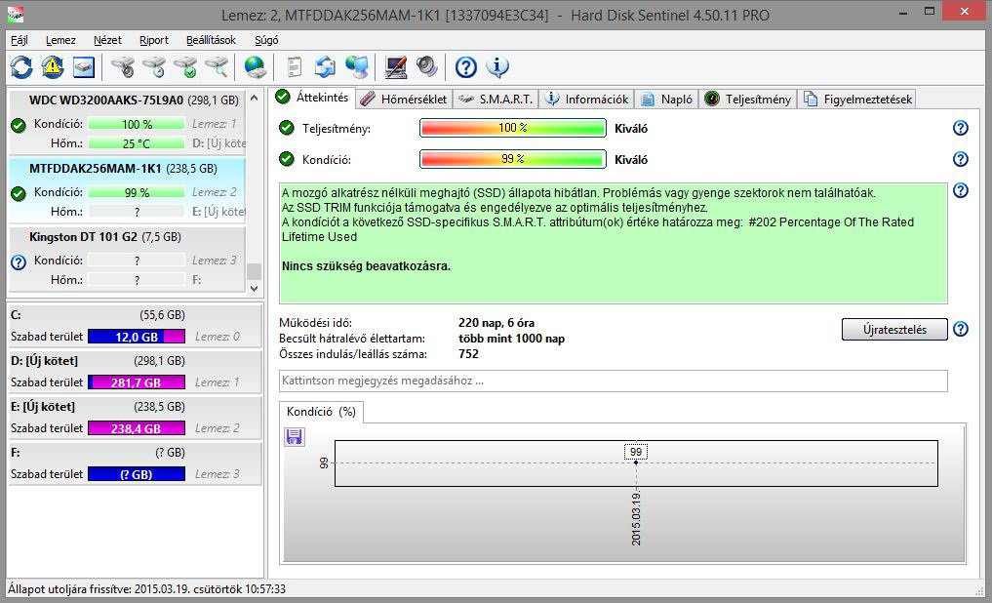Click the 220 nap, 6 óra uptime value

pos(496,323)
